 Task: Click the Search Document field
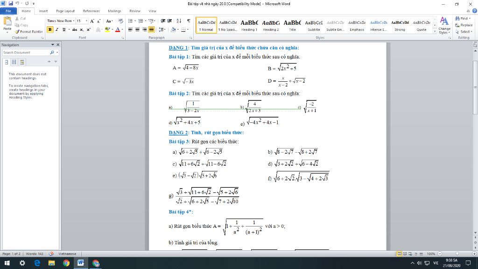pos(26,52)
